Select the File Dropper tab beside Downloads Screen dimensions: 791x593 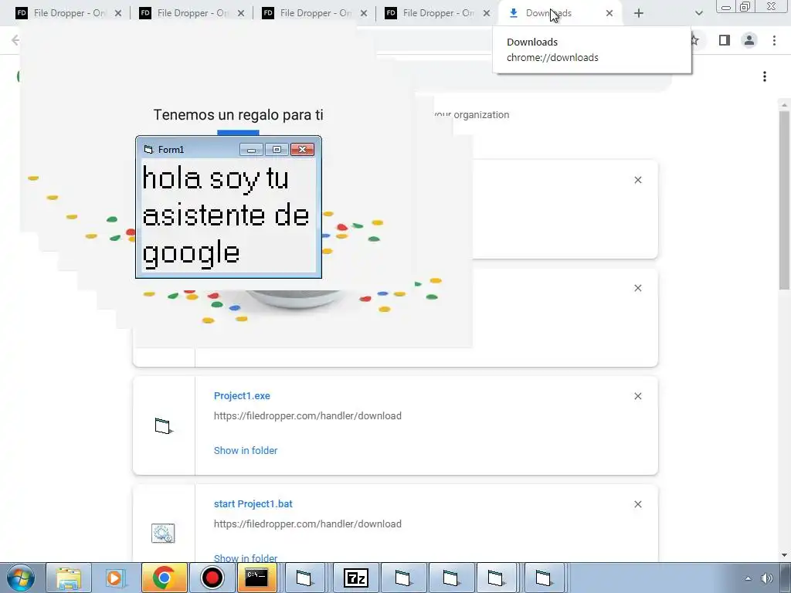click(437, 13)
